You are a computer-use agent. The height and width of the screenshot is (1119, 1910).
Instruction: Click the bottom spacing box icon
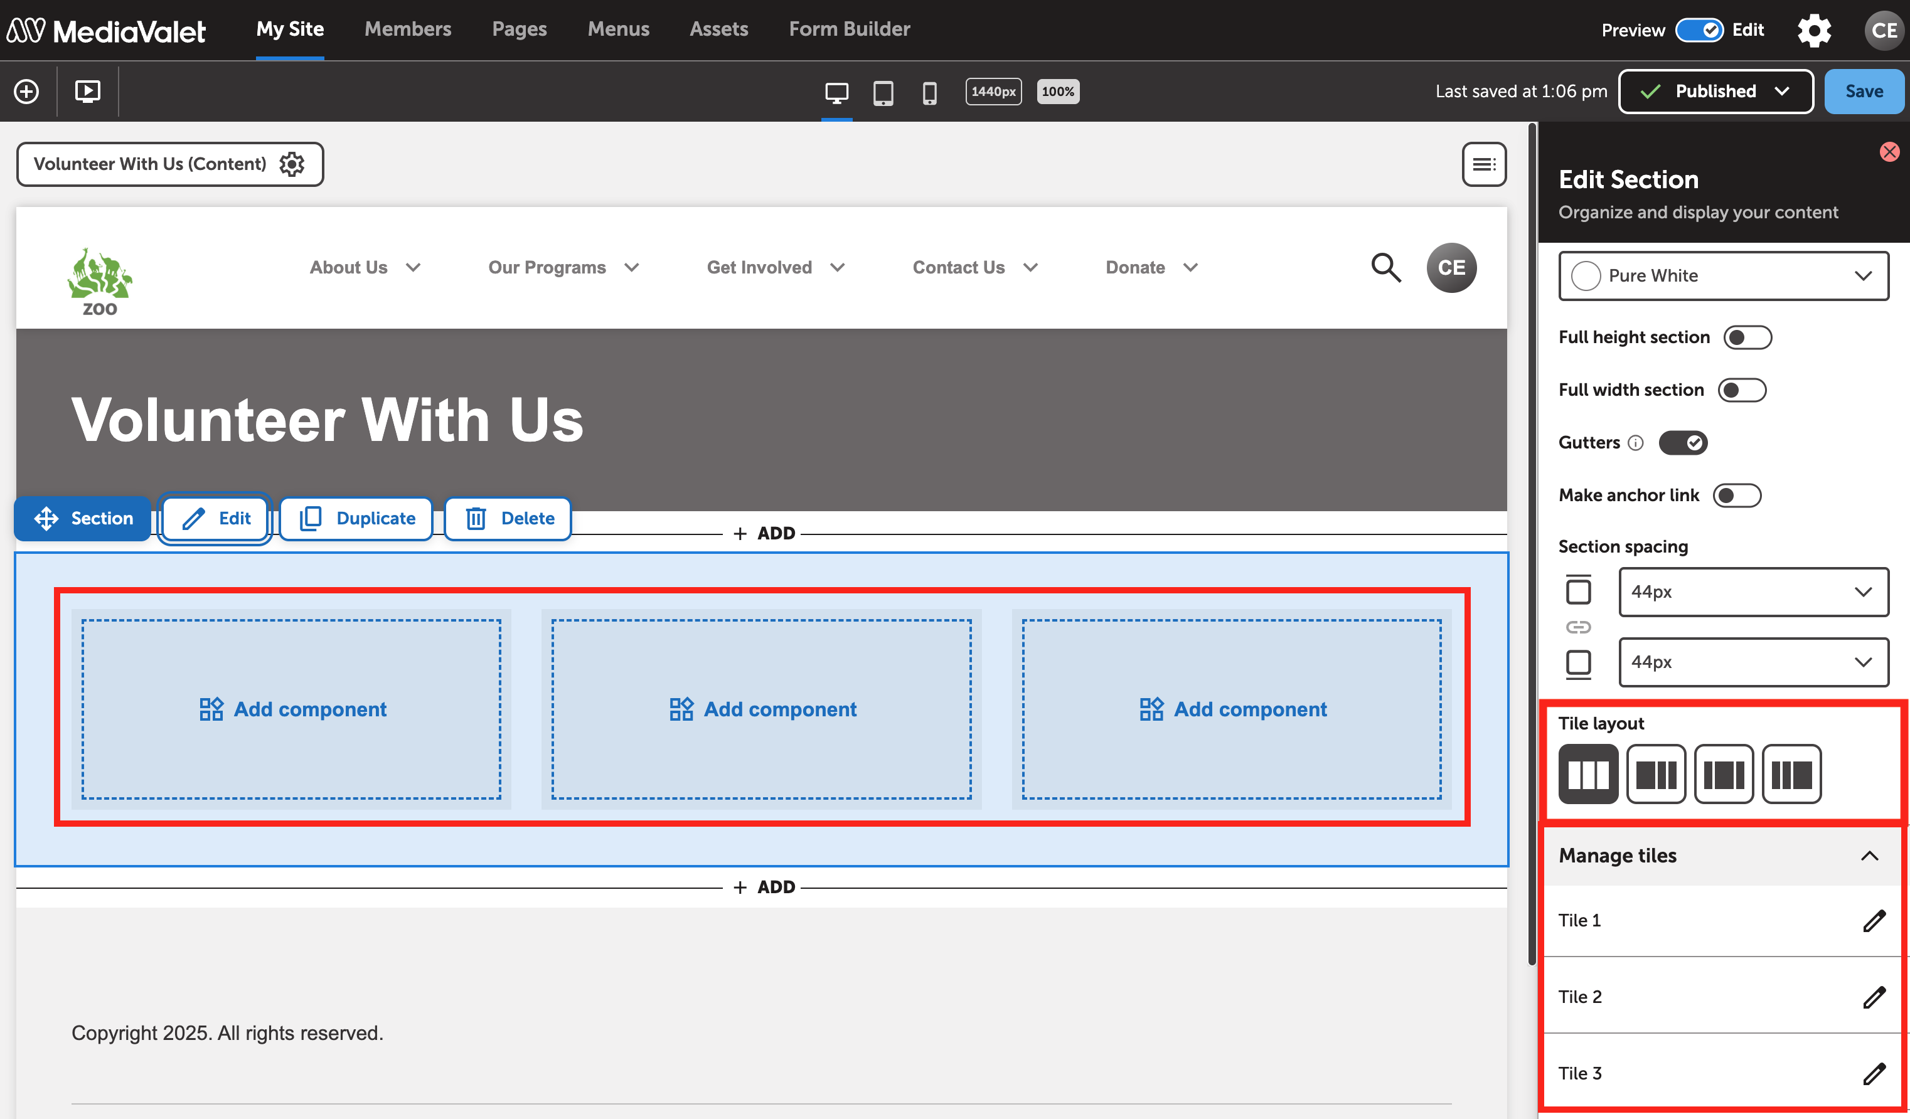click(1578, 664)
